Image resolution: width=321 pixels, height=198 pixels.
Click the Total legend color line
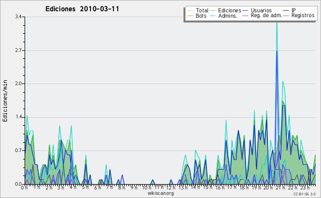click(x=190, y=11)
